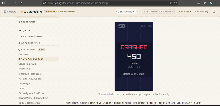This screenshot has height=106, width=220.
Task: Click the PROJECTS sidebar heading
Action: pos(24,31)
